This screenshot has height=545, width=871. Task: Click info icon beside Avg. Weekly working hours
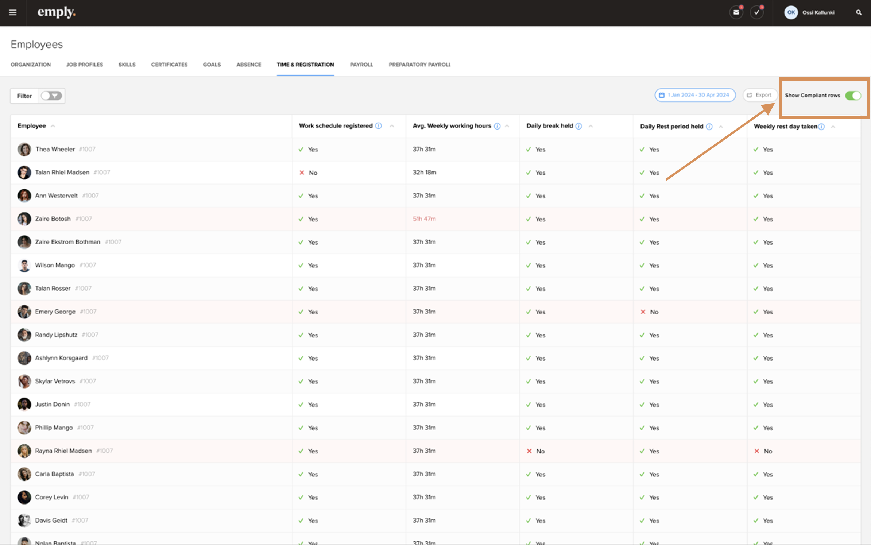tap(497, 126)
